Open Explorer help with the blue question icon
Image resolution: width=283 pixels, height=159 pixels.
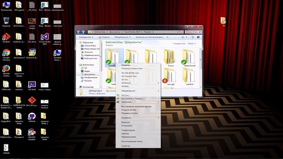click(198, 37)
